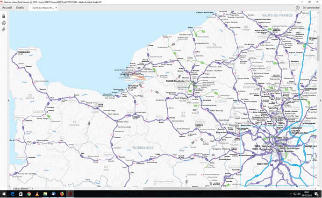Viewport: 322px width, 198px height.
Task: Click the EVREUX station label in bold
Action: coord(199,125)
